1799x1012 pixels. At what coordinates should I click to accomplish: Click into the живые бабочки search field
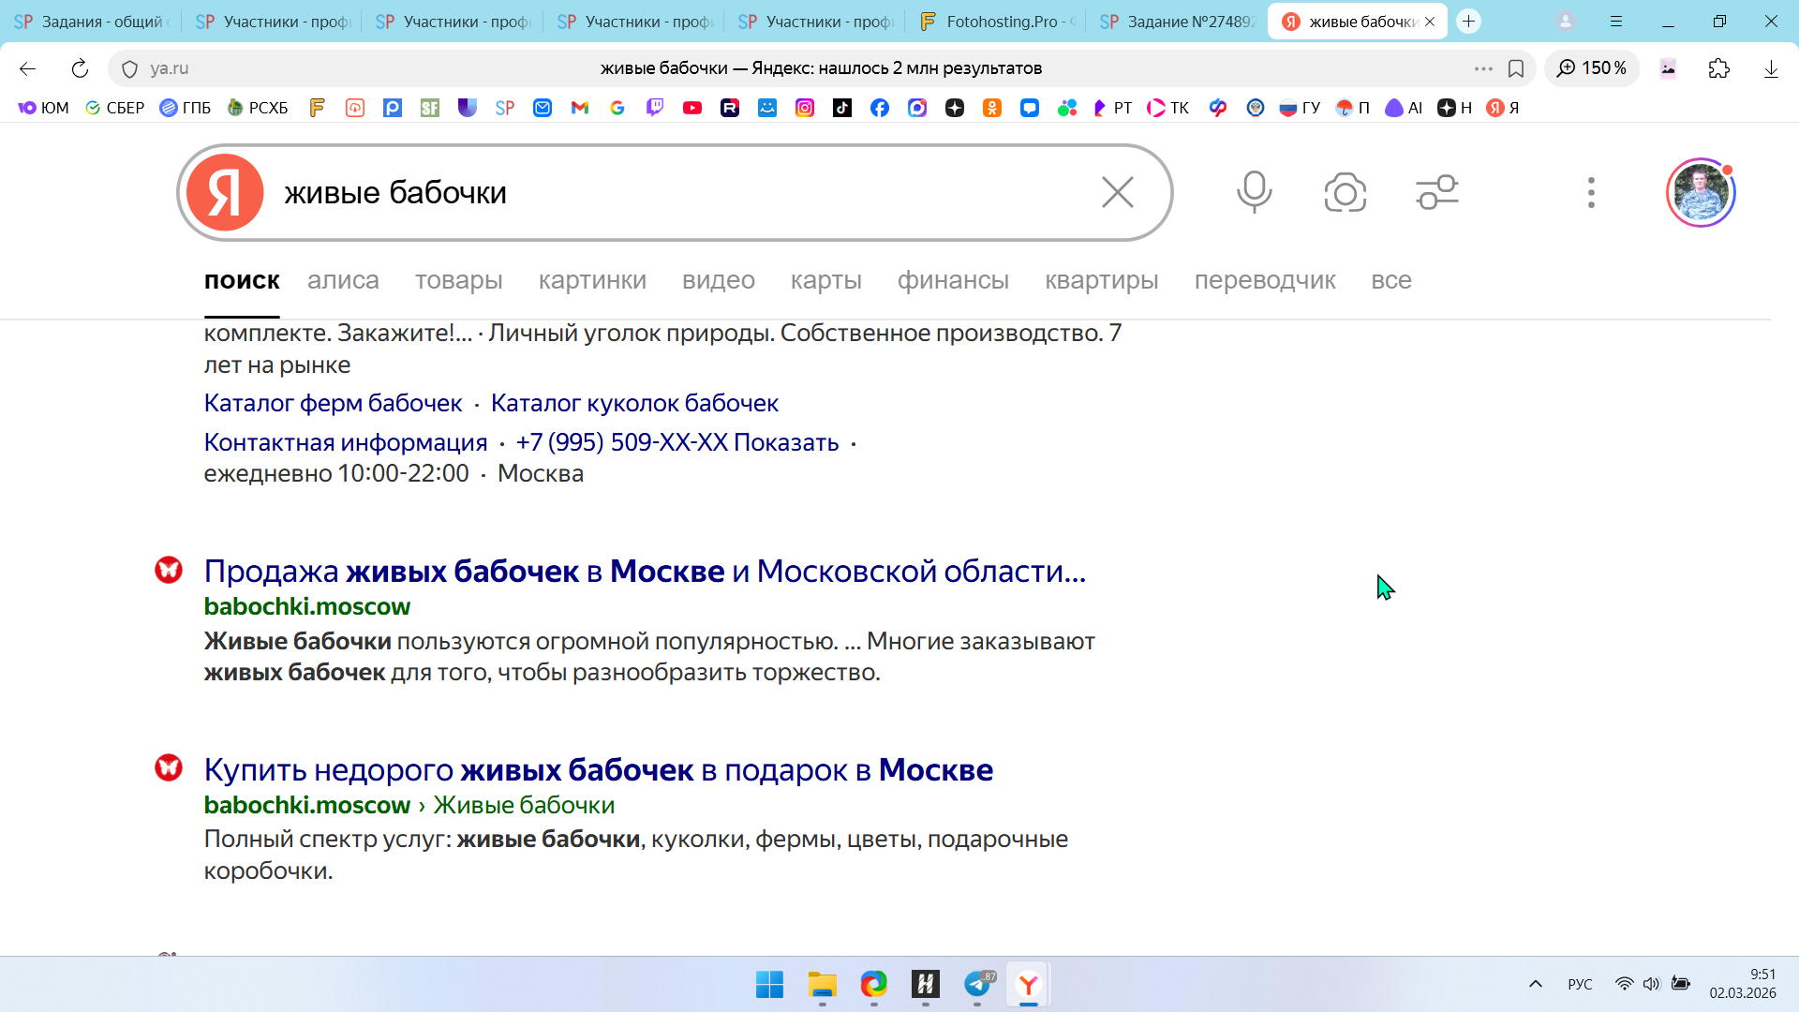click(x=656, y=192)
